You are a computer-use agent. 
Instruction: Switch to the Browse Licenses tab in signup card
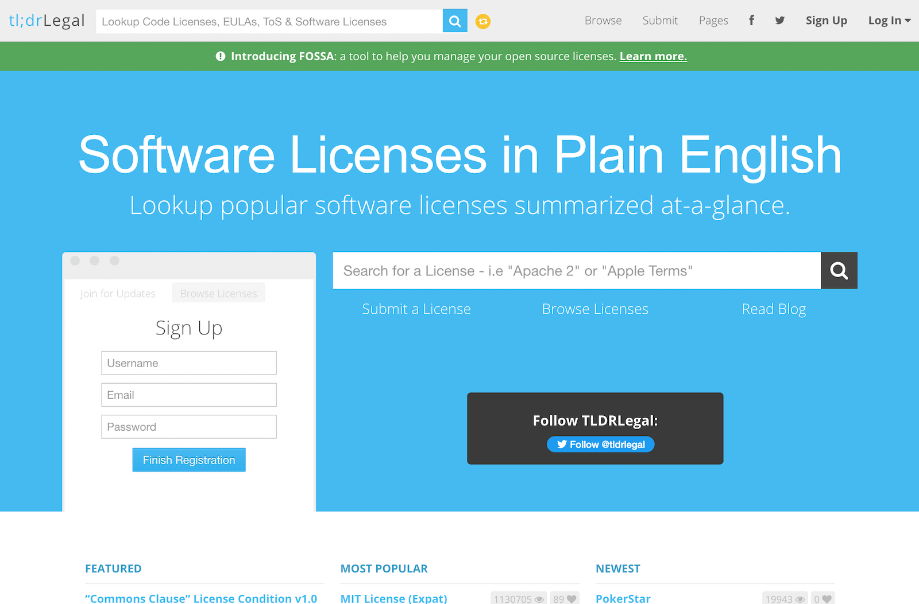tap(218, 294)
